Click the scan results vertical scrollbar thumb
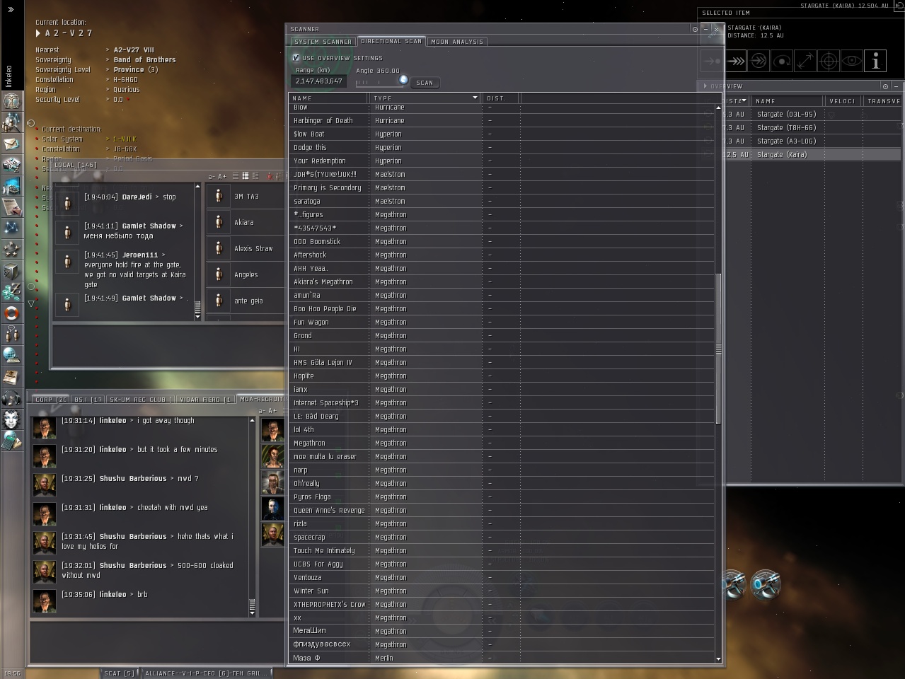 pyautogui.click(x=719, y=348)
